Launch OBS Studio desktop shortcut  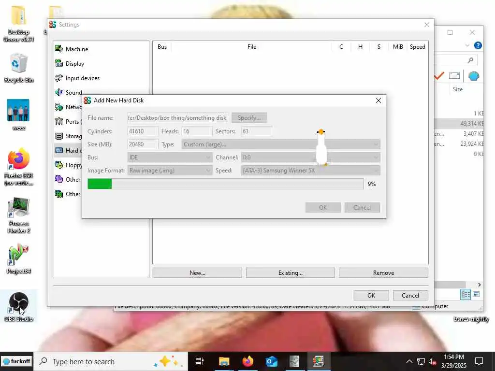tap(18, 307)
